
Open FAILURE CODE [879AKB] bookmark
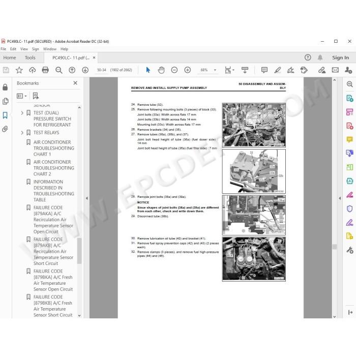[x=53, y=251]
